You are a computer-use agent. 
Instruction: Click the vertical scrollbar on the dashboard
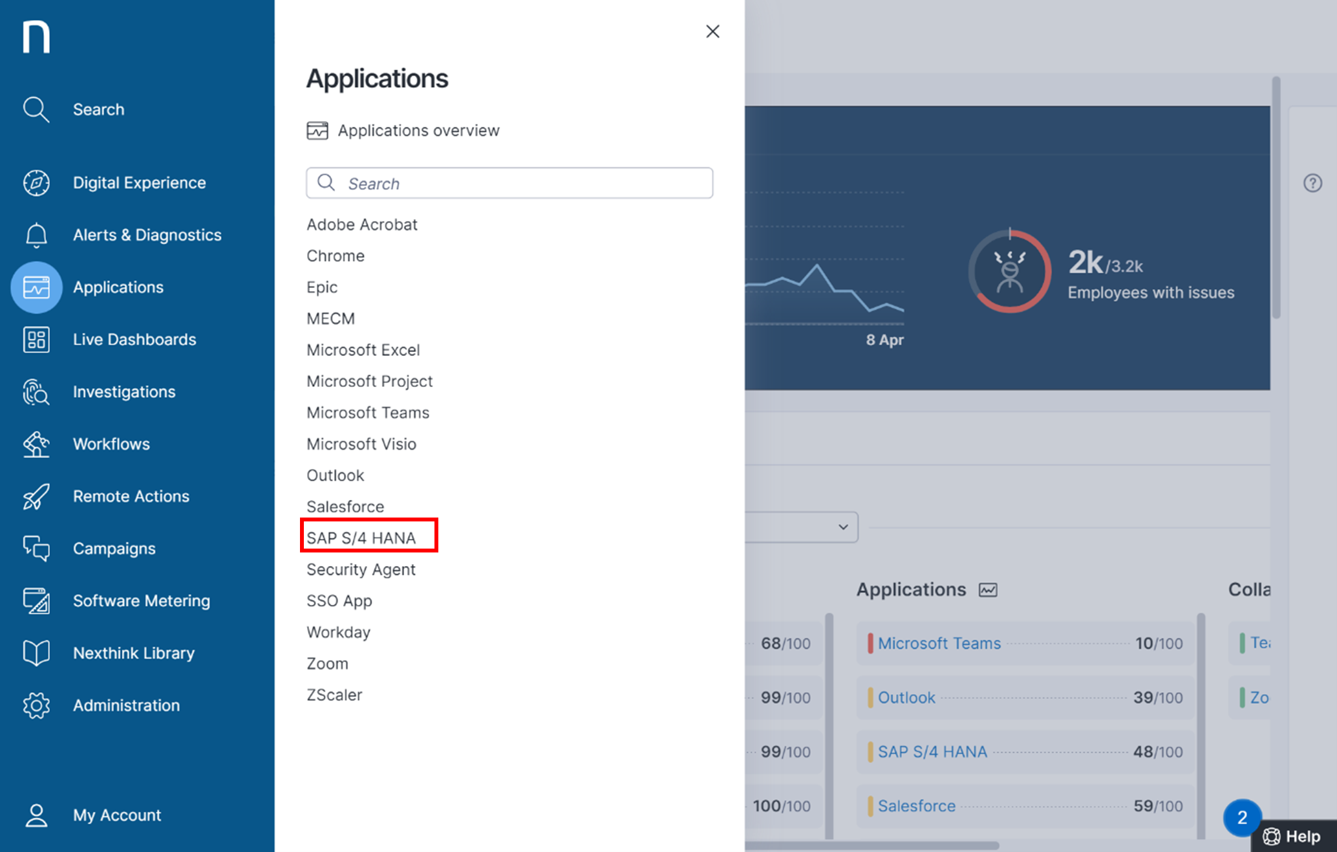(1276, 197)
